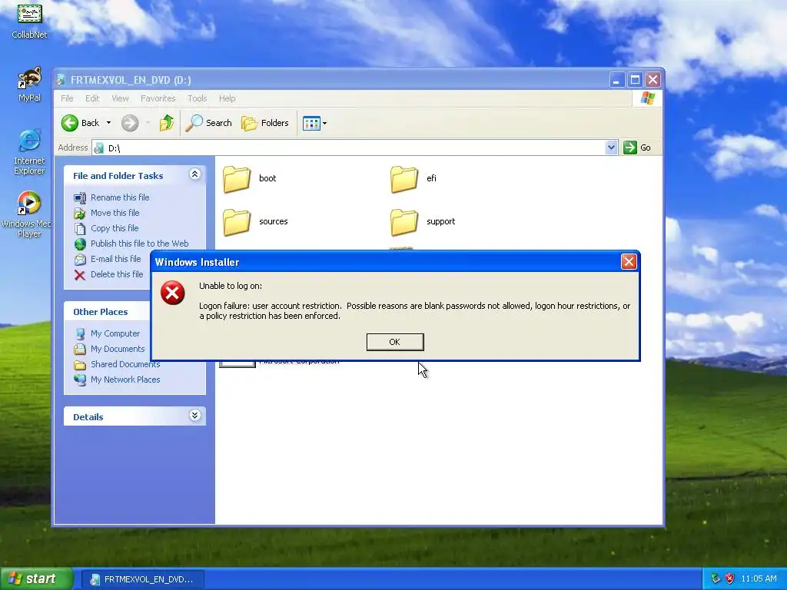Open My Documents from Other Places

coord(118,349)
